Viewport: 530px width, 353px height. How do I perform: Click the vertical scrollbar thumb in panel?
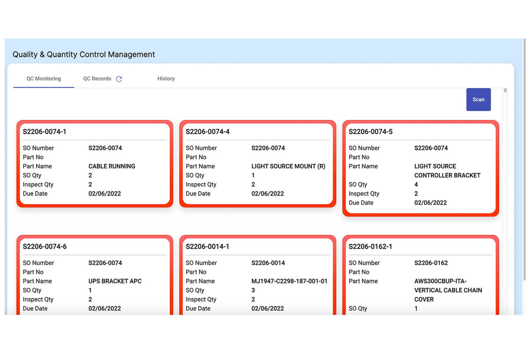point(505,91)
